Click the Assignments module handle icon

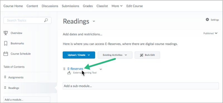coord(5,77)
